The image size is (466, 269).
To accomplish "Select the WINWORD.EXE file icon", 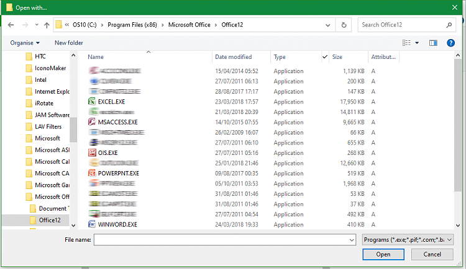I will point(92,224).
